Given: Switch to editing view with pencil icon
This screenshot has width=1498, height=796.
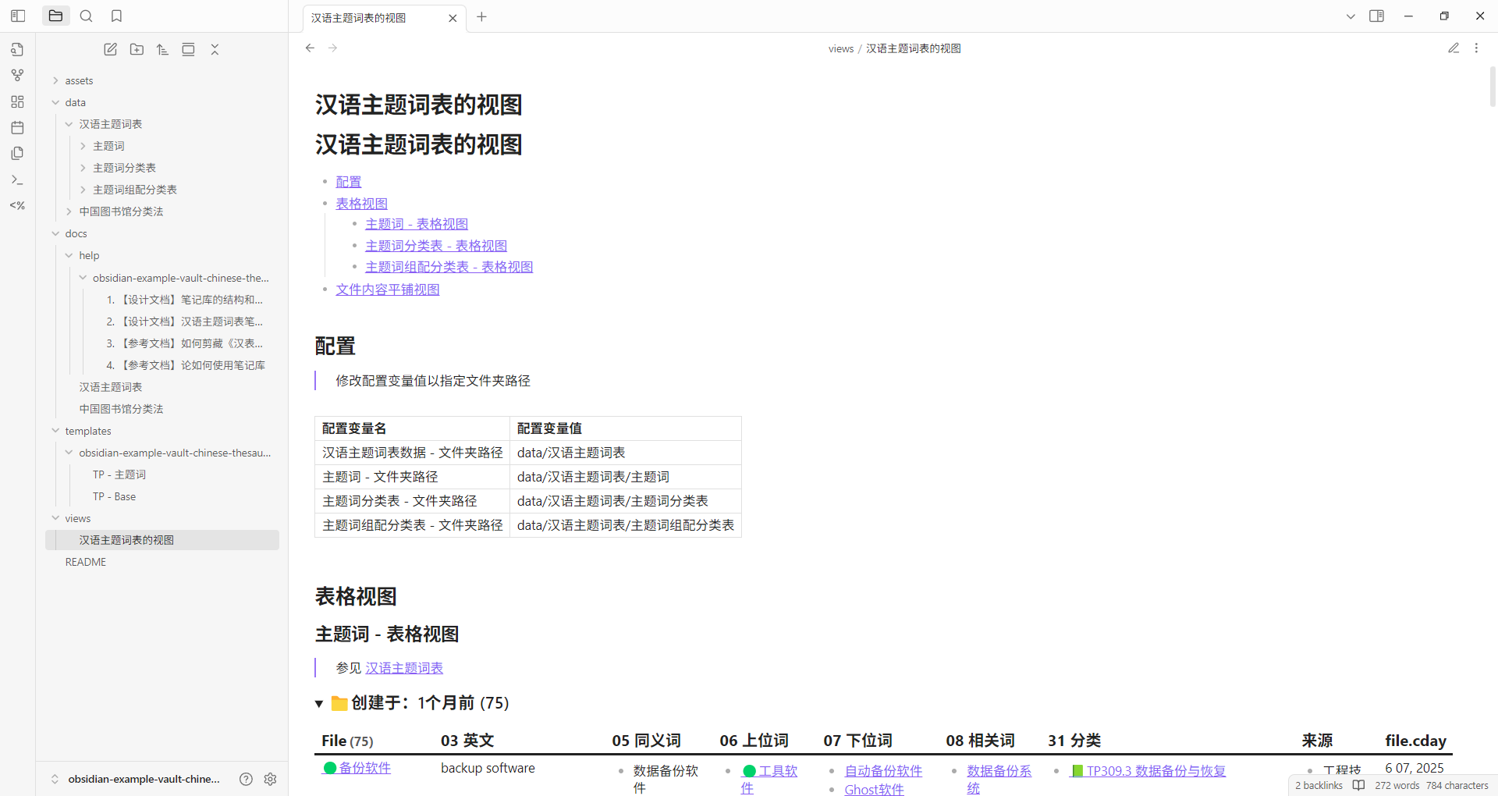Looking at the screenshot, I should pyautogui.click(x=1453, y=48).
